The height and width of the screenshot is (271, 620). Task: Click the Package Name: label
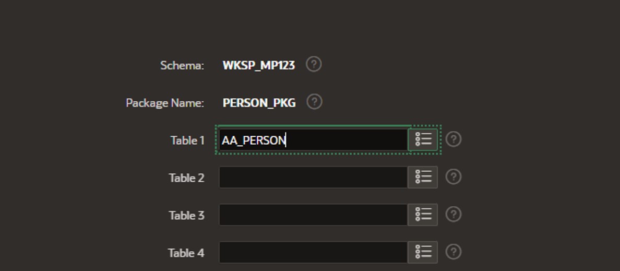pyautogui.click(x=165, y=103)
